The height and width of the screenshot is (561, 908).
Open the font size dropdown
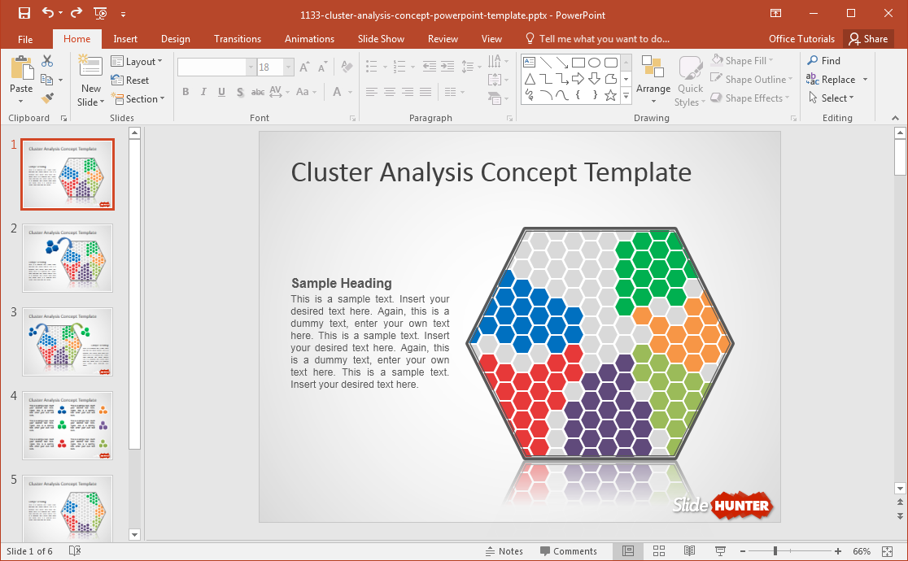pos(289,67)
